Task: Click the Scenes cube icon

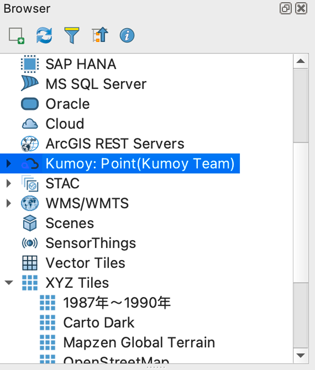Action: tap(30, 223)
